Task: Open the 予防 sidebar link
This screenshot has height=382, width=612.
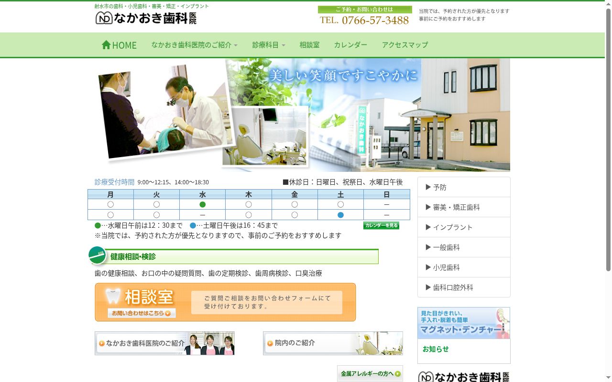Action: [464, 187]
